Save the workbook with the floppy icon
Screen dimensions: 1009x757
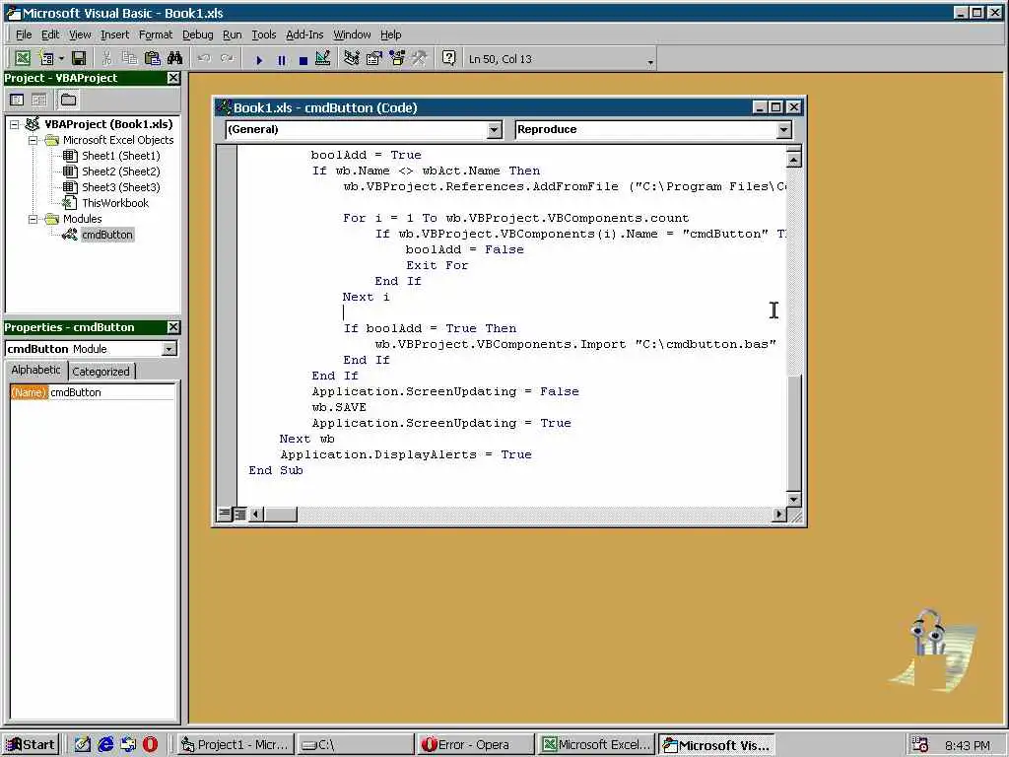coord(79,58)
